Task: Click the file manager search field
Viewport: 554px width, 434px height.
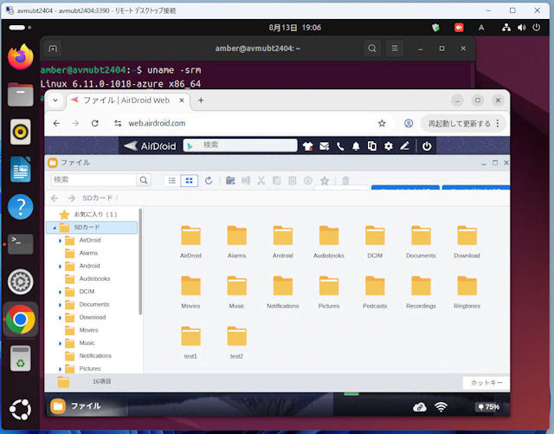Action: point(94,180)
